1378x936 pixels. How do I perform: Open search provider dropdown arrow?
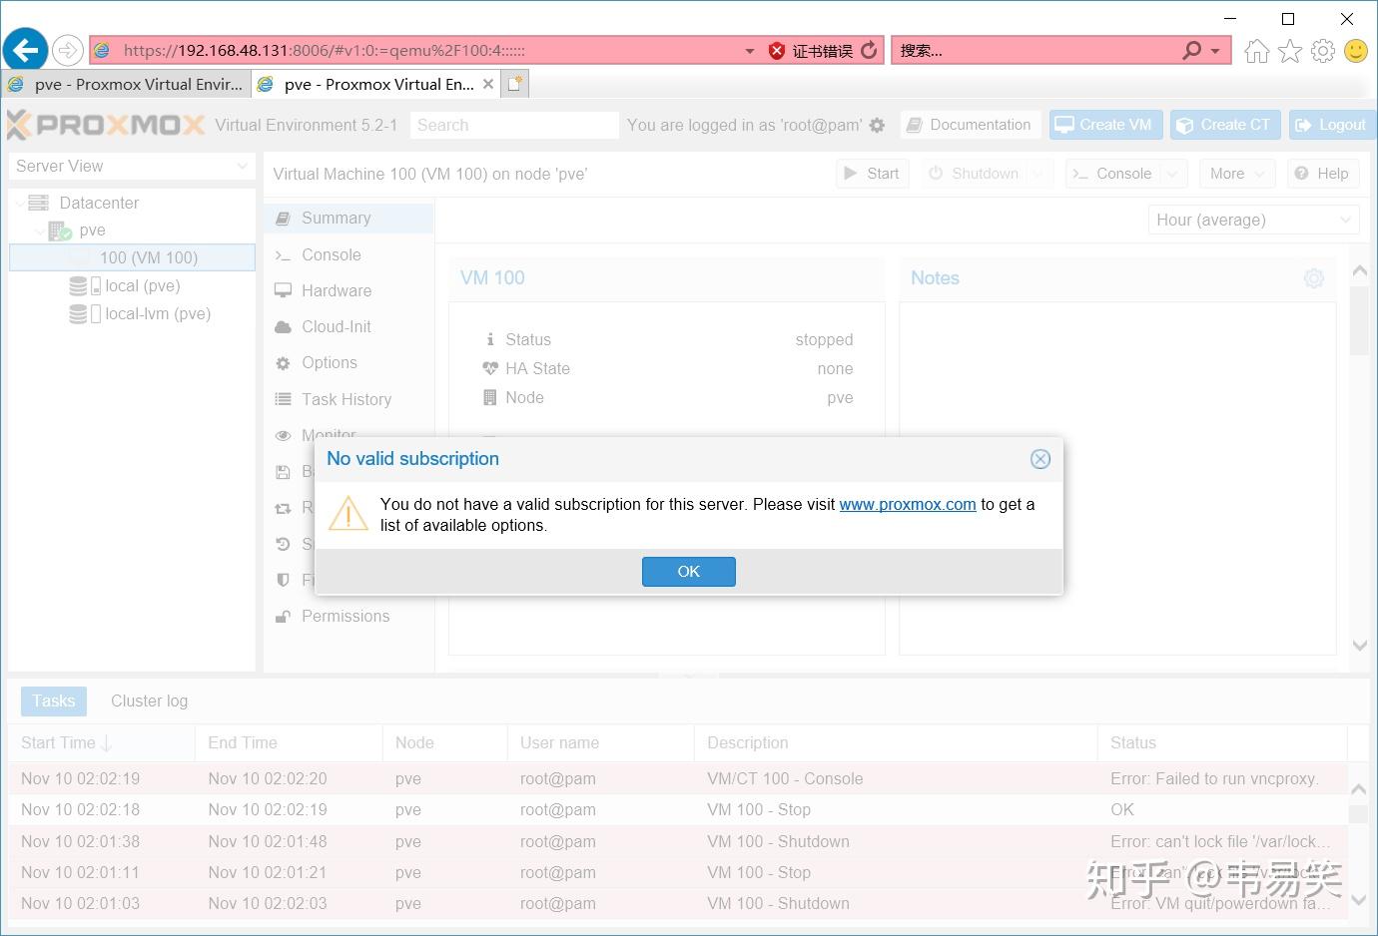1215,51
